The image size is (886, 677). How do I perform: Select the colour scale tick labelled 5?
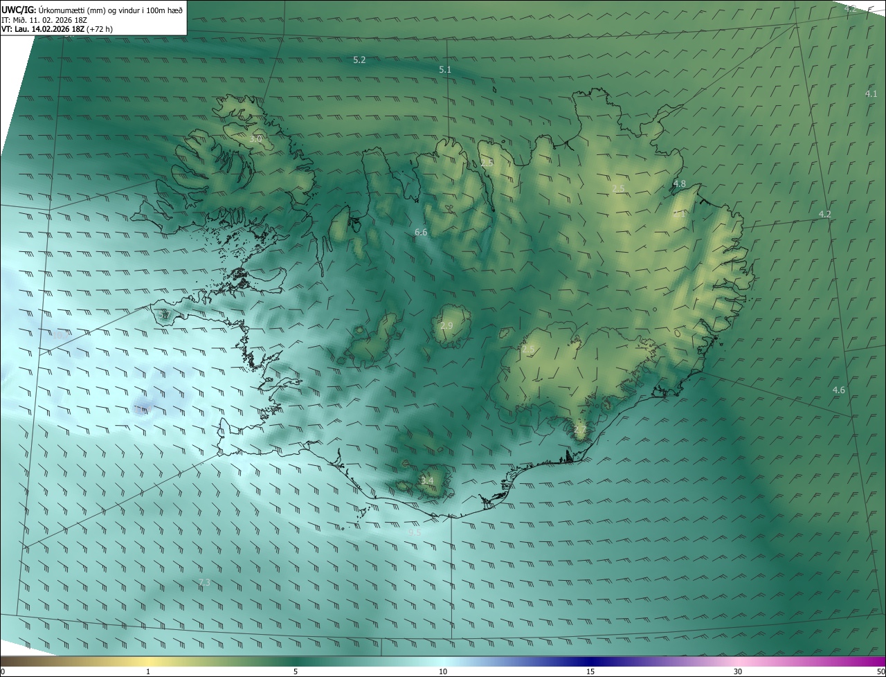point(296,671)
